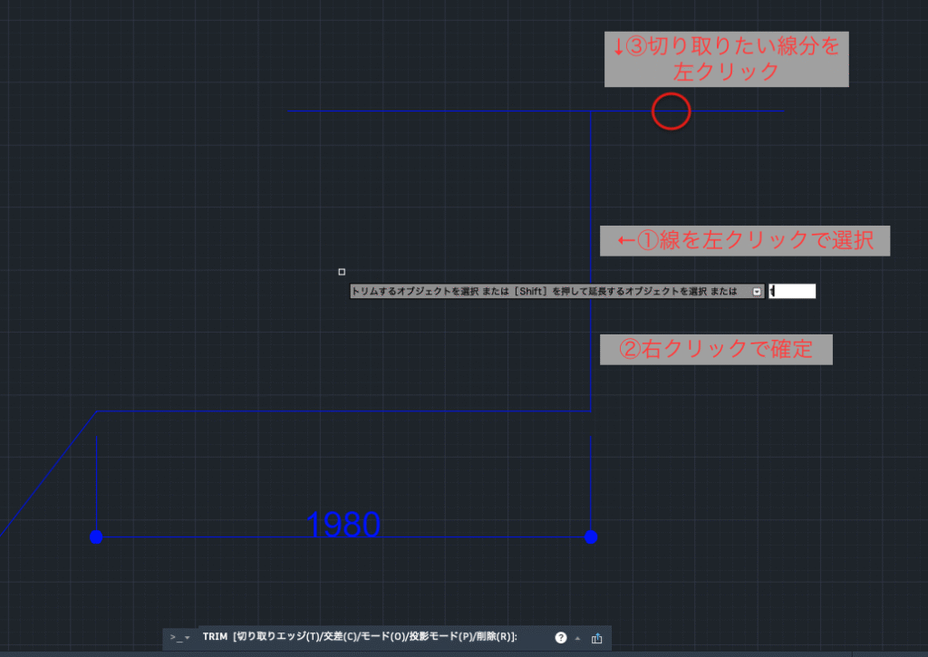This screenshot has width=928, height=657.
Task: Click the left endpoint dot of dimension
Action: 97,537
